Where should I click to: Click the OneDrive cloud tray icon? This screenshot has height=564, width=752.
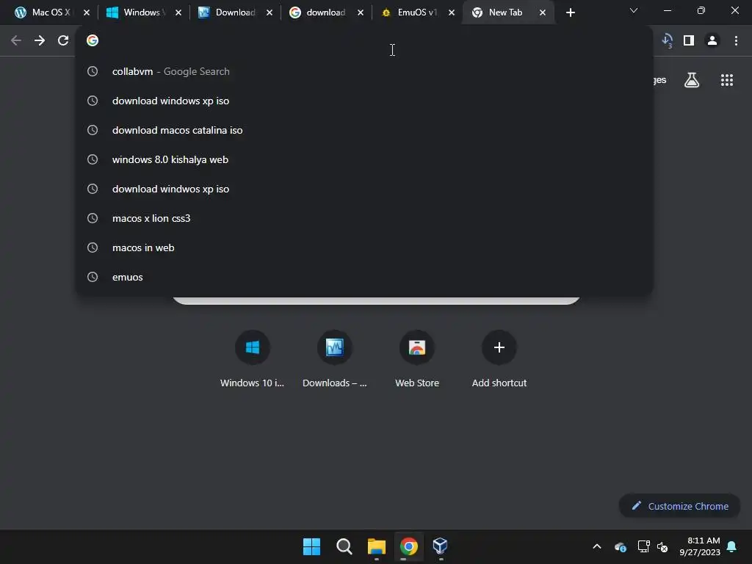coord(620,546)
